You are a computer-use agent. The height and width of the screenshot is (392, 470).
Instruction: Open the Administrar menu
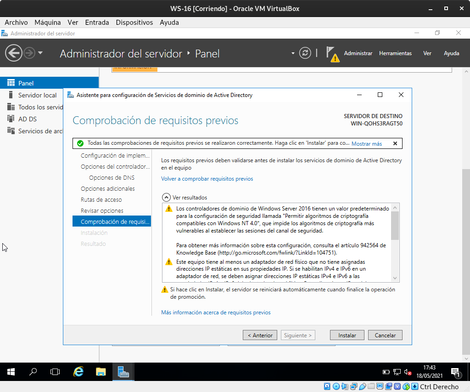pyautogui.click(x=358, y=53)
